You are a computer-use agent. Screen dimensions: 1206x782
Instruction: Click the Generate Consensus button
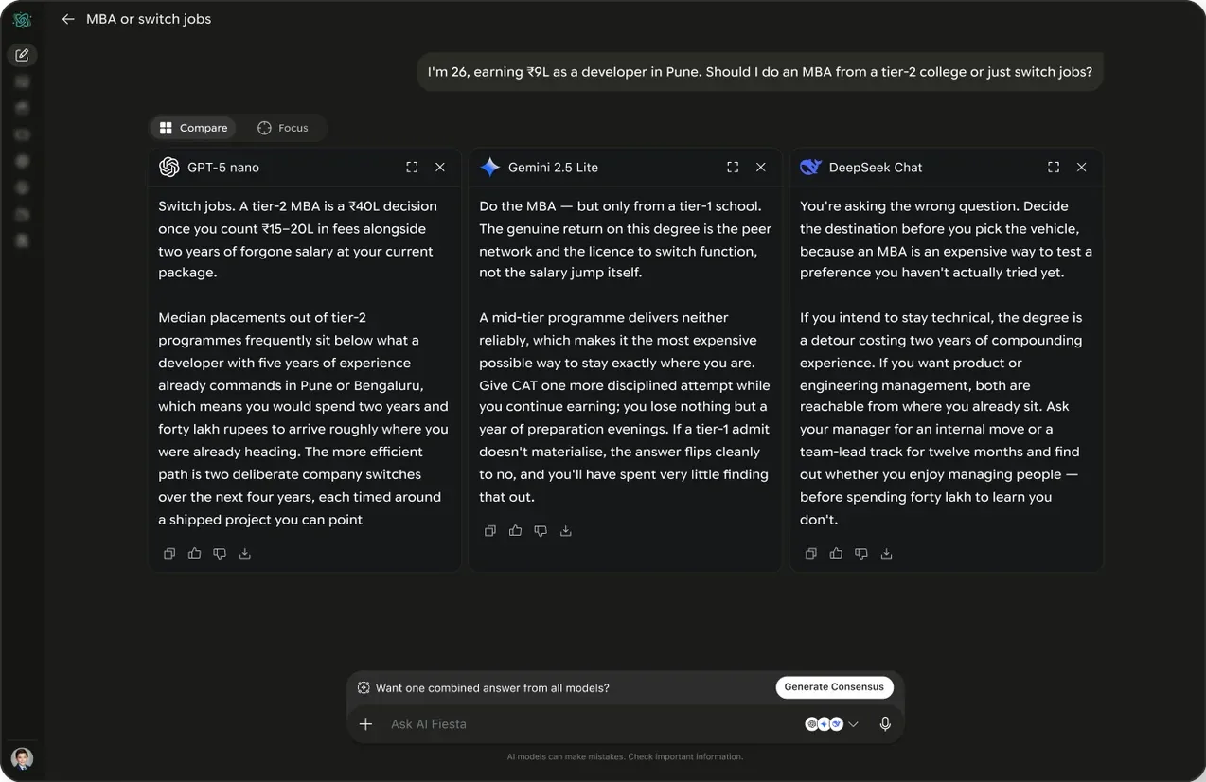point(834,687)
